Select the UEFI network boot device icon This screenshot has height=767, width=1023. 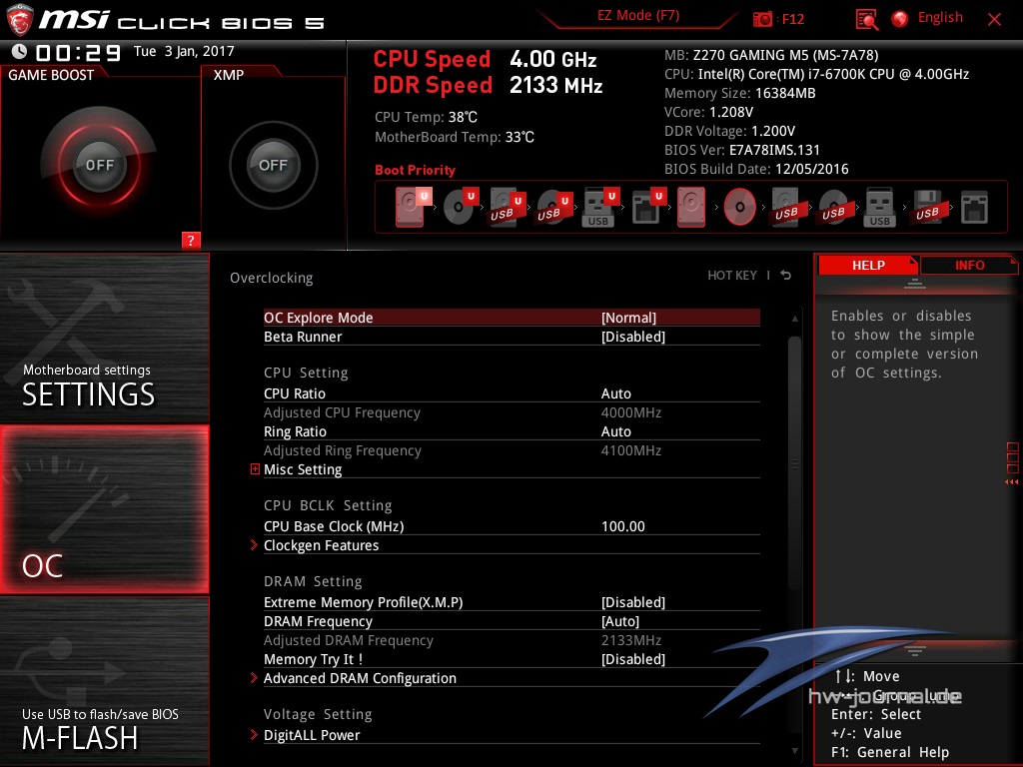tap(648, 207)
